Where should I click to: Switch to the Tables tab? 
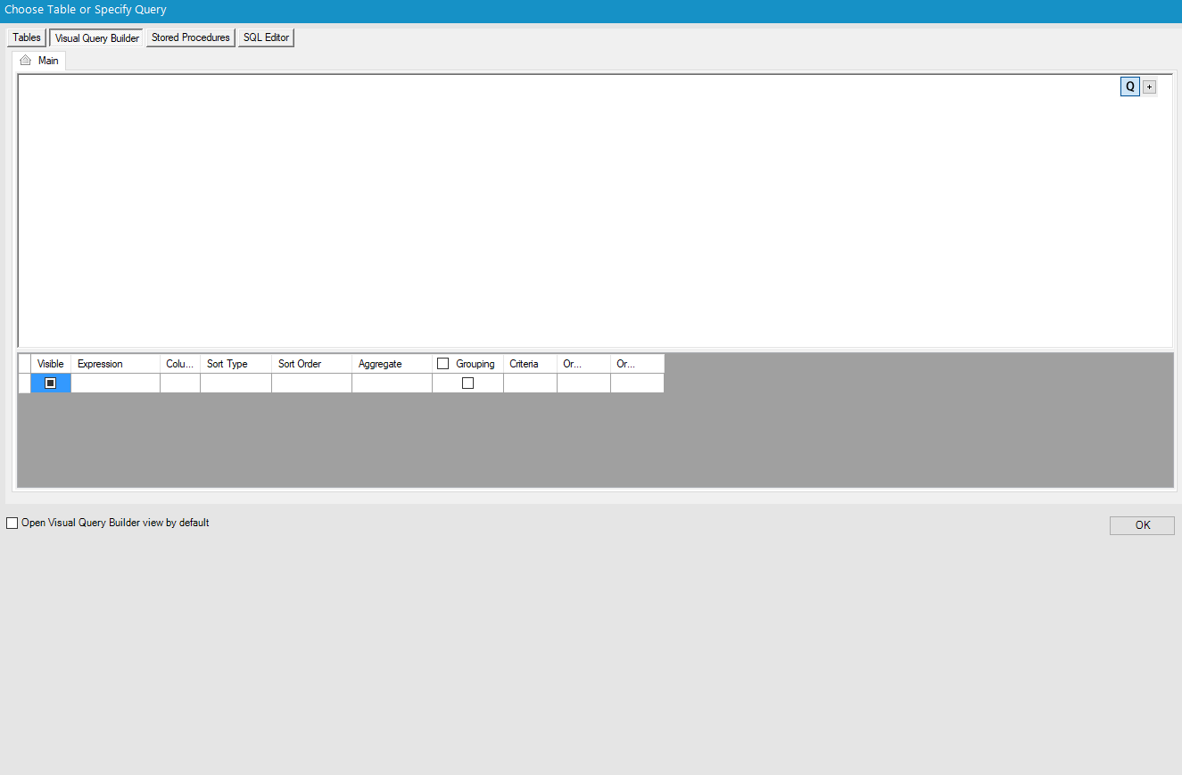pyautogui.click(x=26, y=37)
